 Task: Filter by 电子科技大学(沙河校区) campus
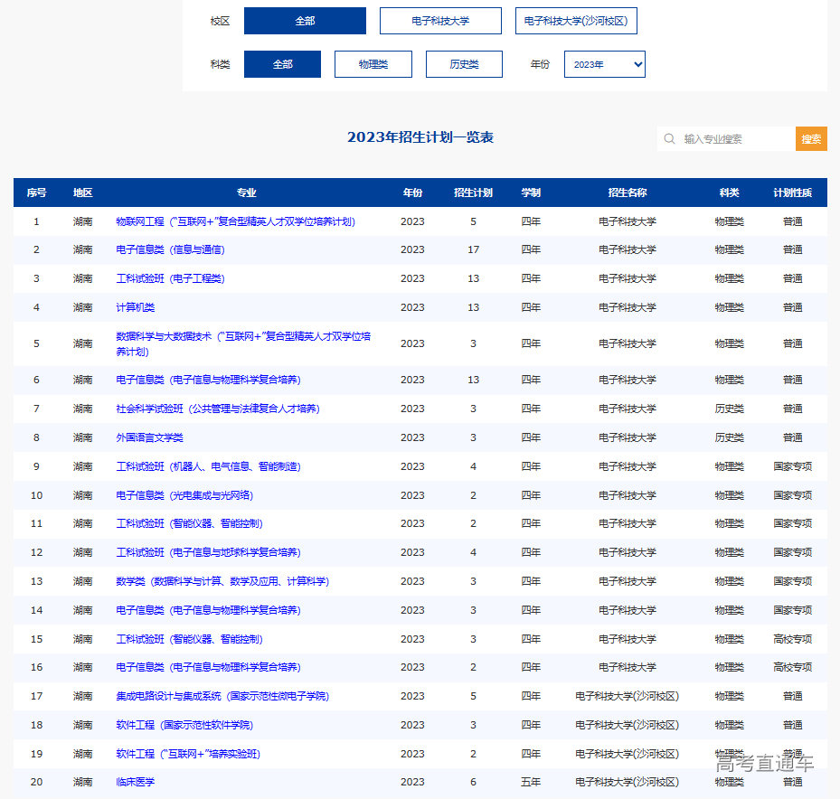click(x=576, y=21)
